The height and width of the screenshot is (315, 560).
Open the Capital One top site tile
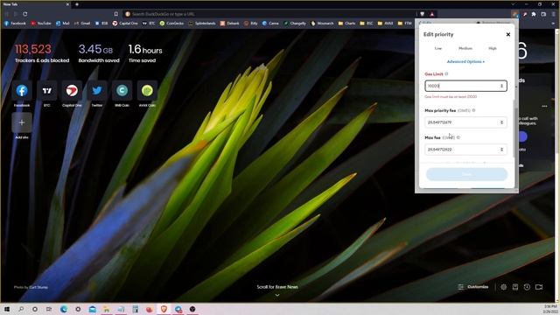[x=72, y=91]
